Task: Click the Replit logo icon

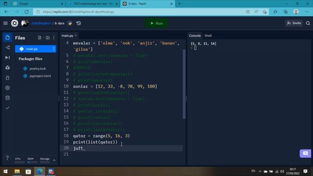Action: [x=15, y=23]
